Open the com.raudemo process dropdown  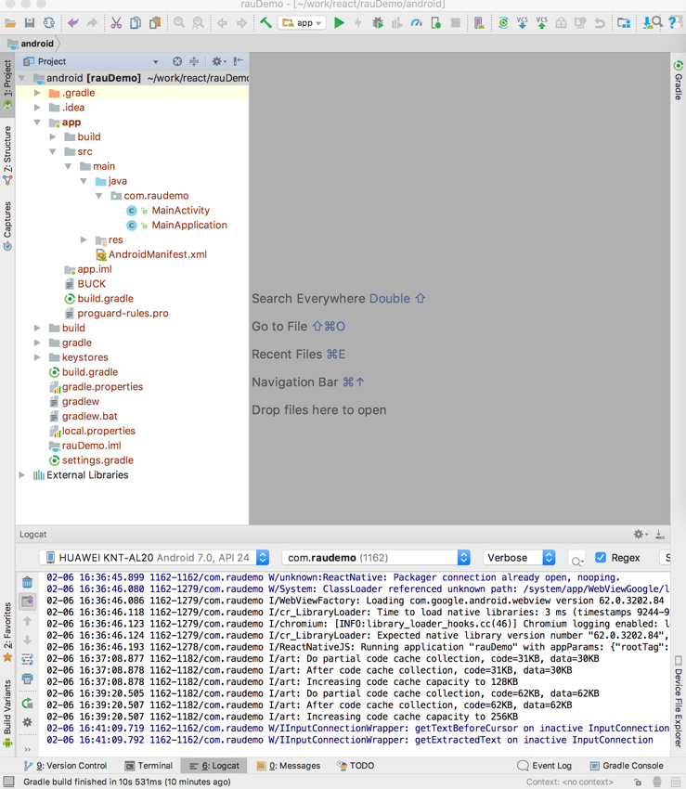click(x=376, y=558)
